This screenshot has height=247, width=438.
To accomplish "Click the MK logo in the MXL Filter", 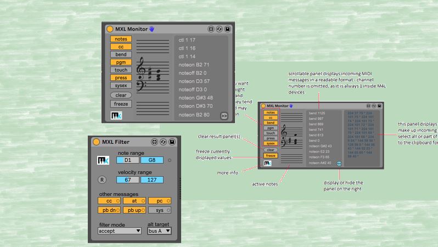I will [103, 160].
